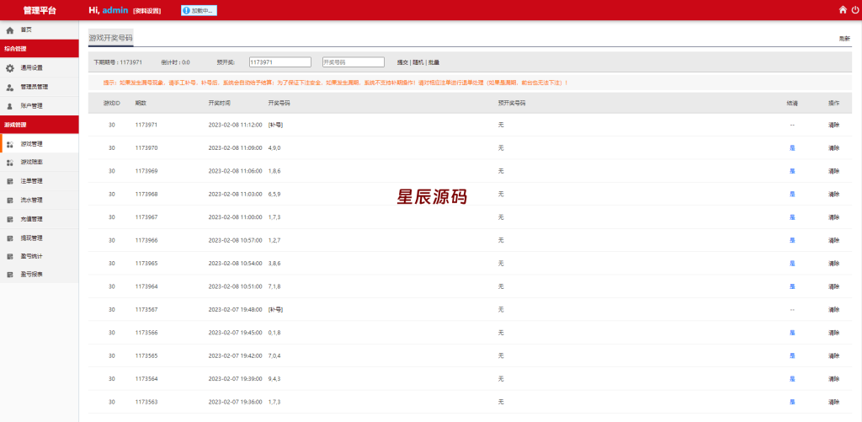The height and width of the screenshot is (422, 862).
Task: Click 清除 for period 1173968
Action: coord(834,195)
